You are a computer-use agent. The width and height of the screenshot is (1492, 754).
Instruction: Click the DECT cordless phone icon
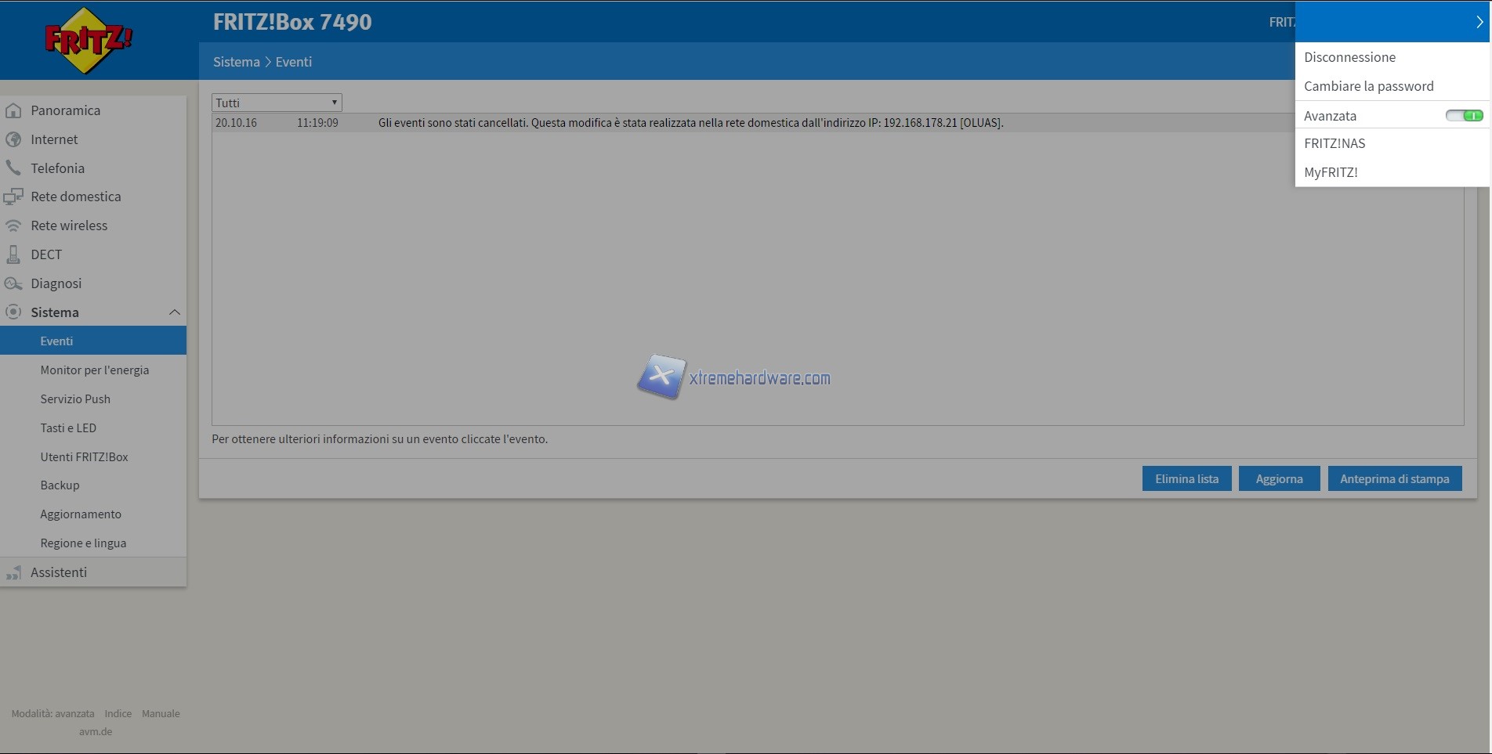13,254
